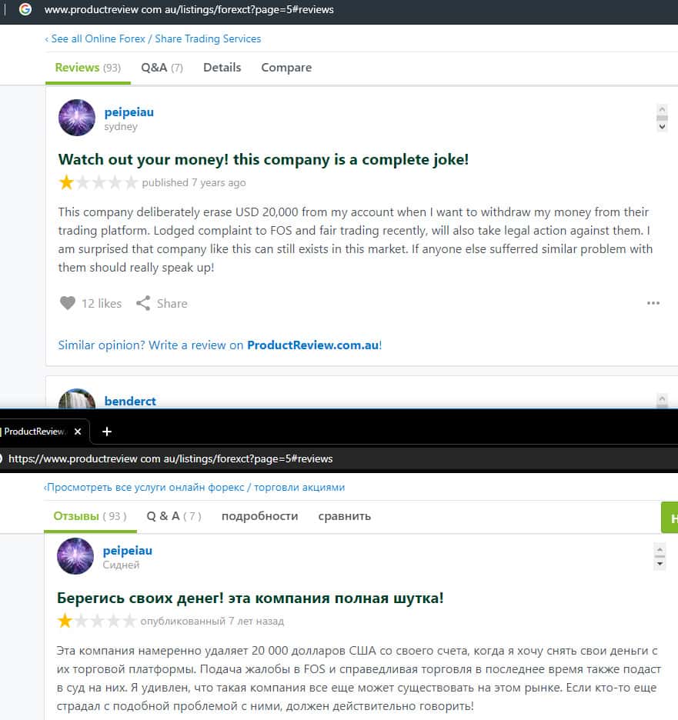Screen dimensions: 678x720
Task: Click the up arrow on peipeiau English review scroller
Action: click(x=662, y=109)
